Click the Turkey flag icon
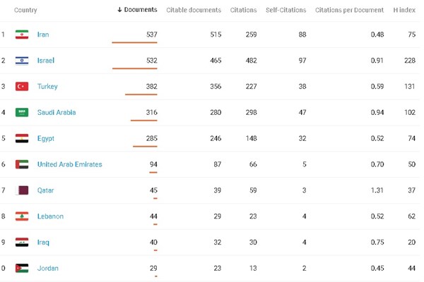424x282 pixels. [22, 86]
